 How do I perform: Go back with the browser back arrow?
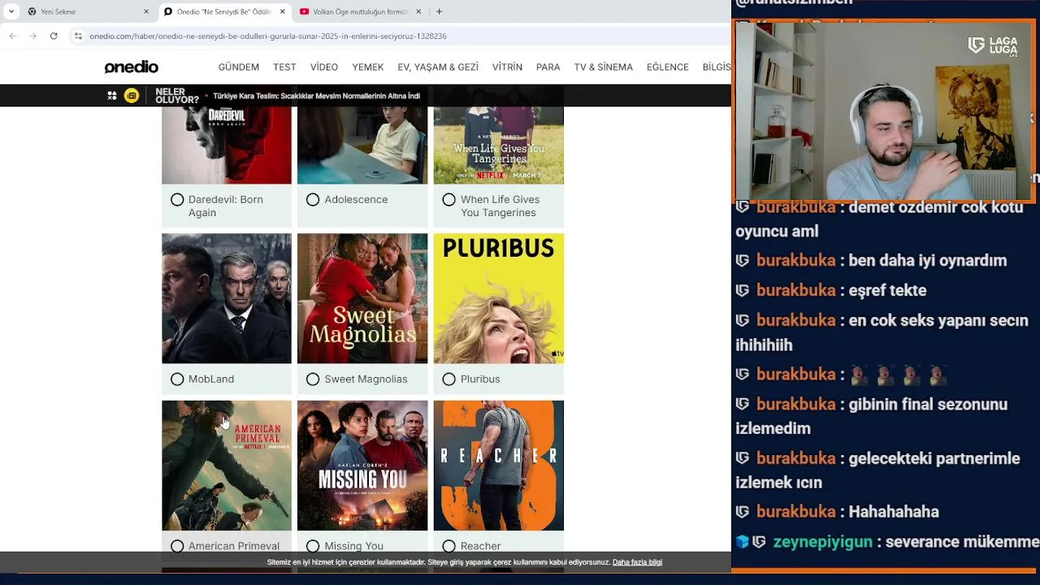[12, 36]
